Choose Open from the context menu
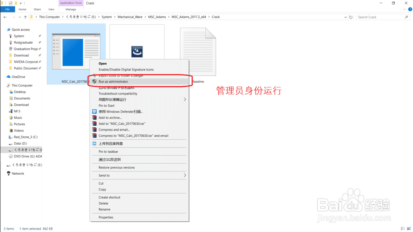The image size is (413, 232). pyautogui.click(x=139, y=63)
